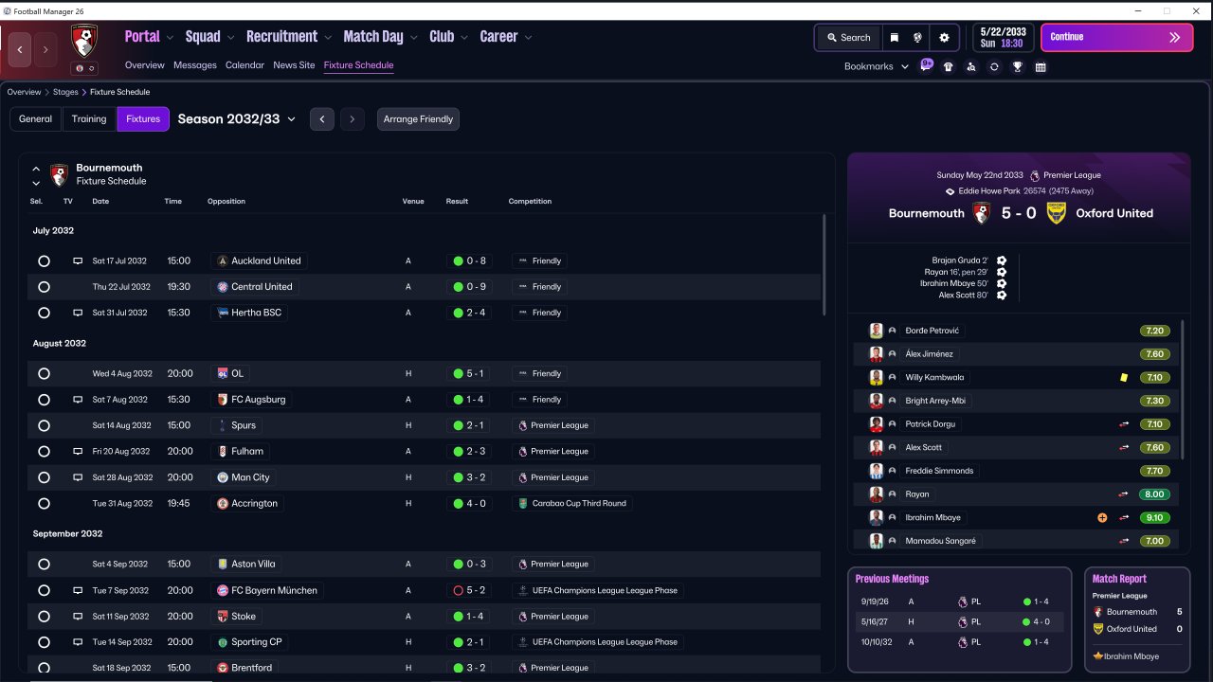Open the notifications chat bubble with 9+ badge
The width and height of the screenshot is (1213, 682).
[926, 66]
